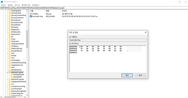
Task: Select the InitialMachineConfig folder icon
Action: pos(10,63)
